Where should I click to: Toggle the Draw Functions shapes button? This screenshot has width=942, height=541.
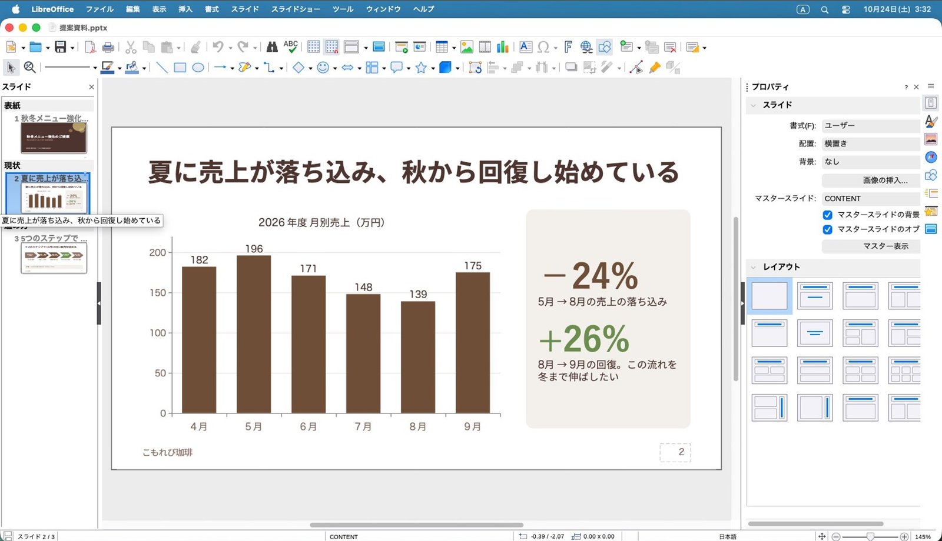click(605, 47)
